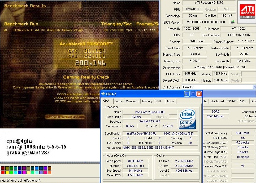256x183 pixels.
Task: Select Memory tab in background CPU-Z window
Action: click(232, 101)
